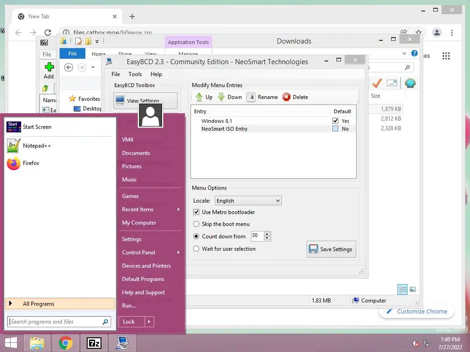This screenshot has width=470, height=352.
Task: Click the Windows Start button on taskbar
Action: (11, 343)
